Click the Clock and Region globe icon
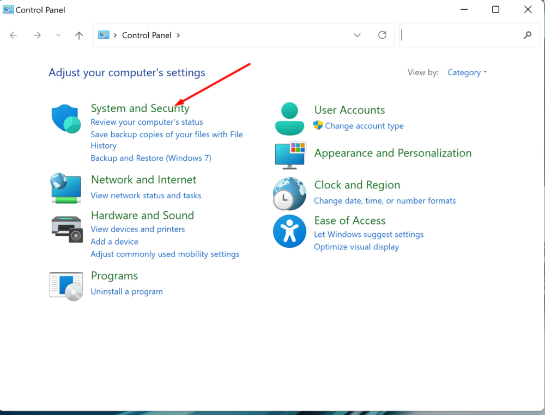The width and height of the screenshot is (545, 415). (x=289, y=194)
